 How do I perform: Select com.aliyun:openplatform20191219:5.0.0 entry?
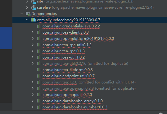[78, 39]
